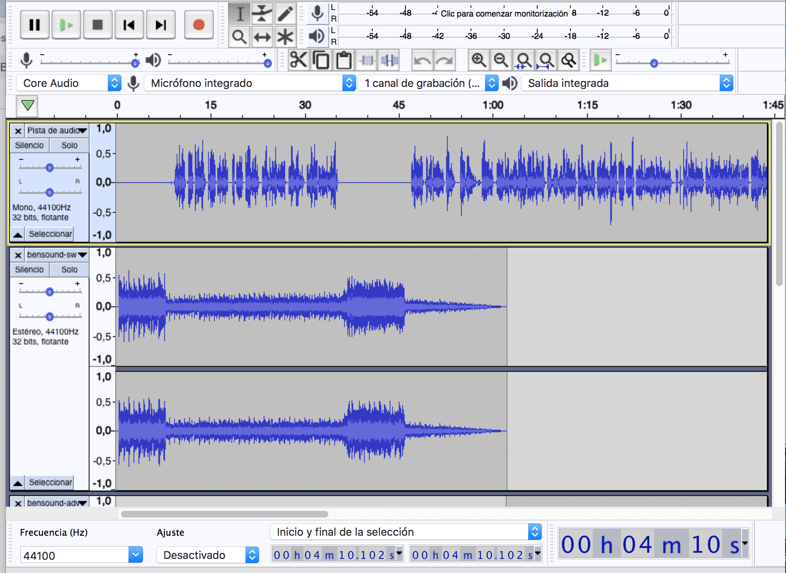
Task: Open the Salida integrada output dropdown
Action: (627, 83)
